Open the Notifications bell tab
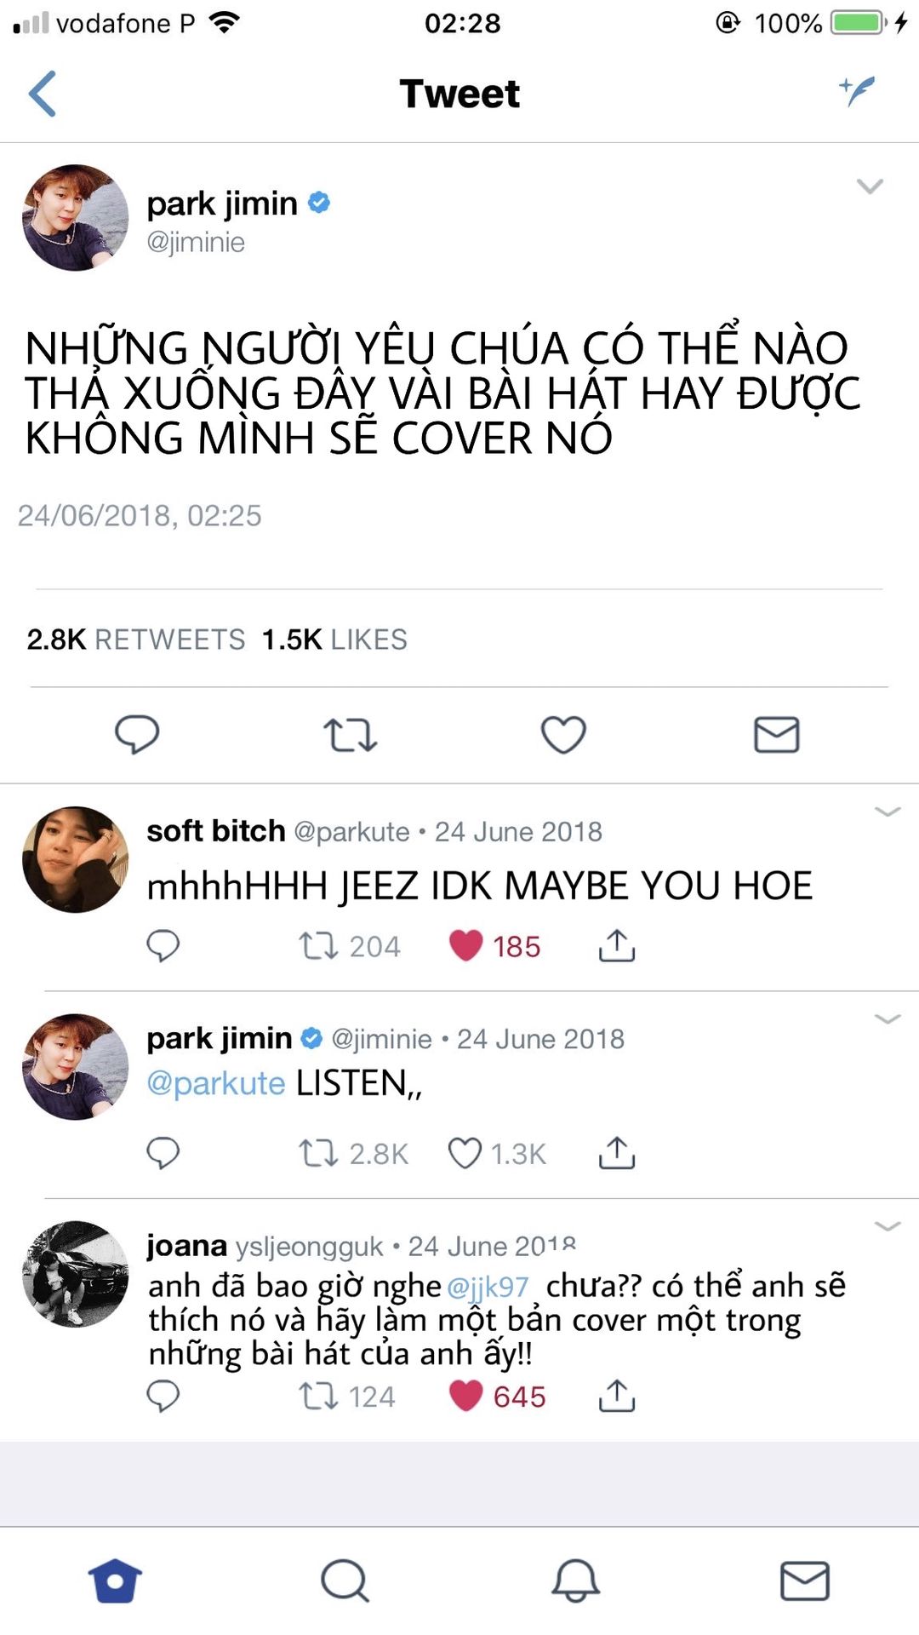Screen dimensions: 919x1635 pyautogui.click(x=576, y=1580)
